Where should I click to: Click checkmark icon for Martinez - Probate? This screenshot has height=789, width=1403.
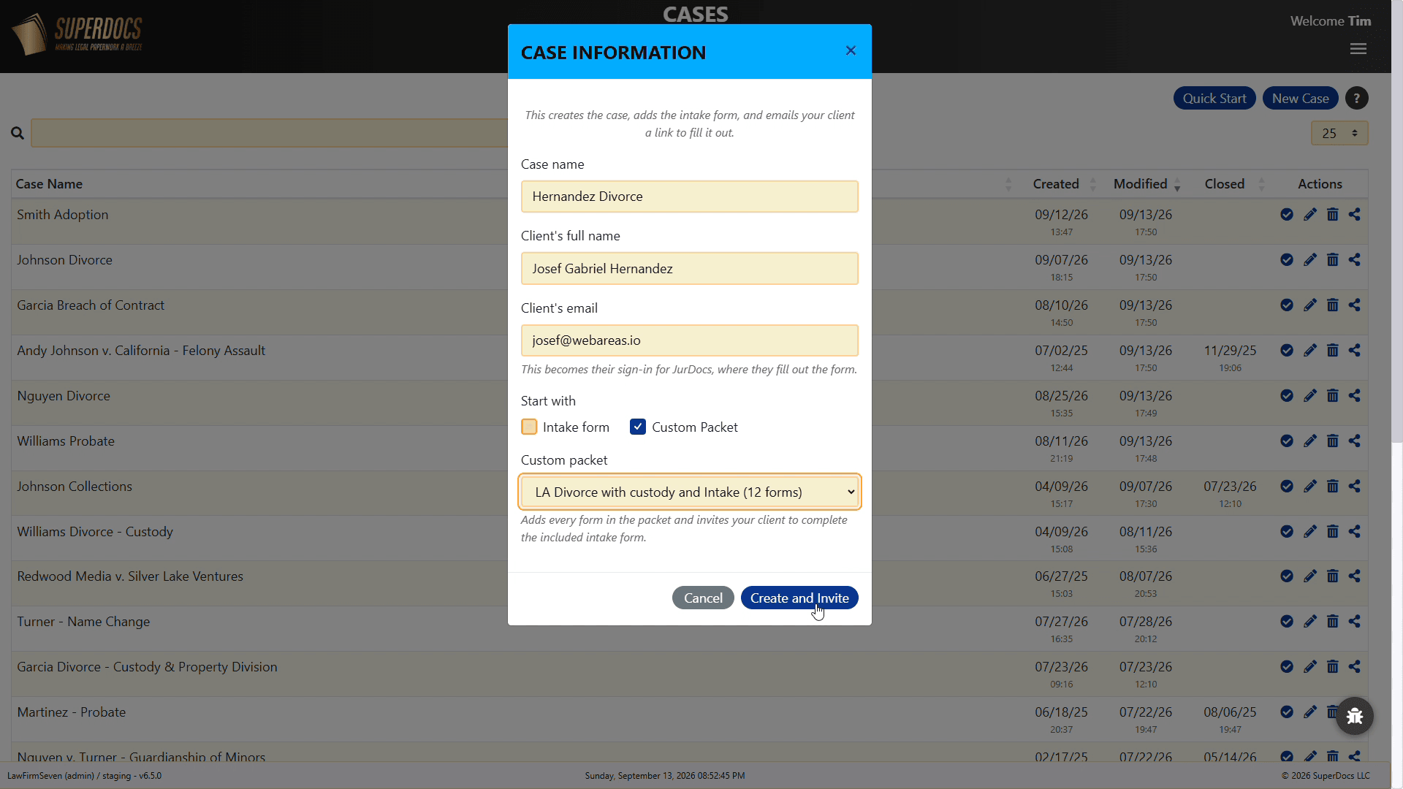pyautogui.click(x=1287, y=712)
